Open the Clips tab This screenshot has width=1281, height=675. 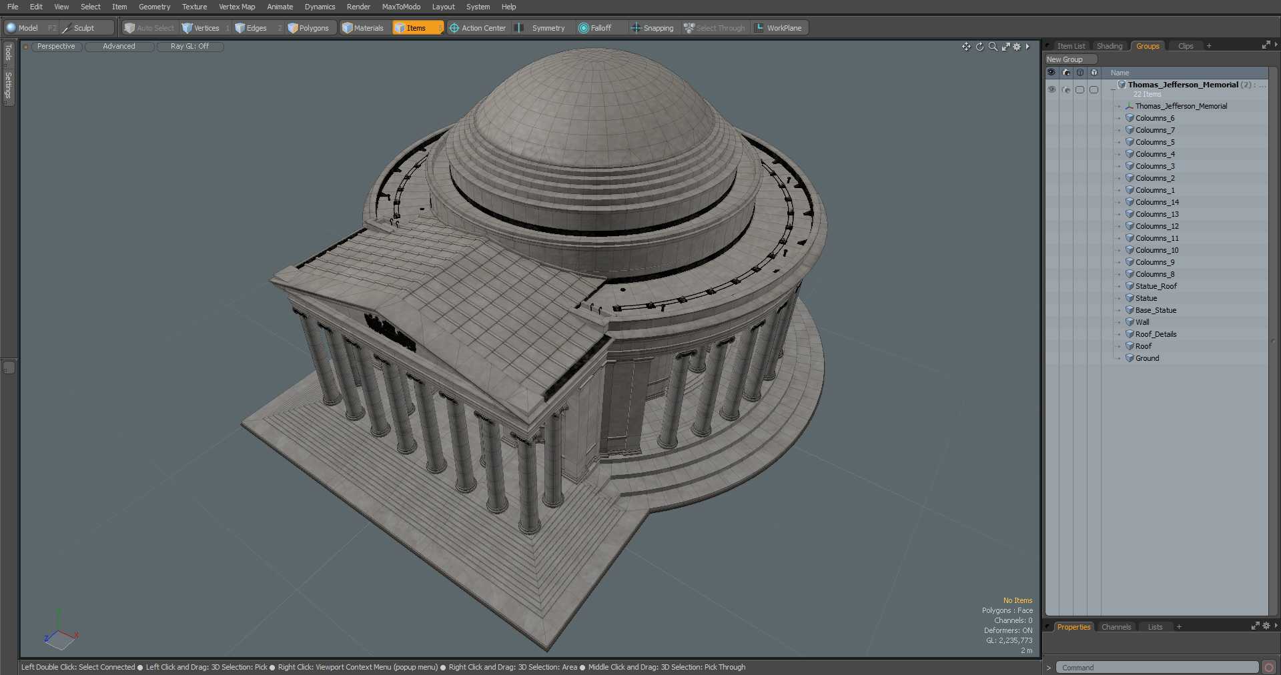pos(1186,46)
